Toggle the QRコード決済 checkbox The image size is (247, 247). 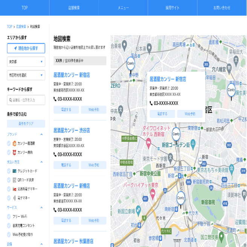(x=9, y=180)
